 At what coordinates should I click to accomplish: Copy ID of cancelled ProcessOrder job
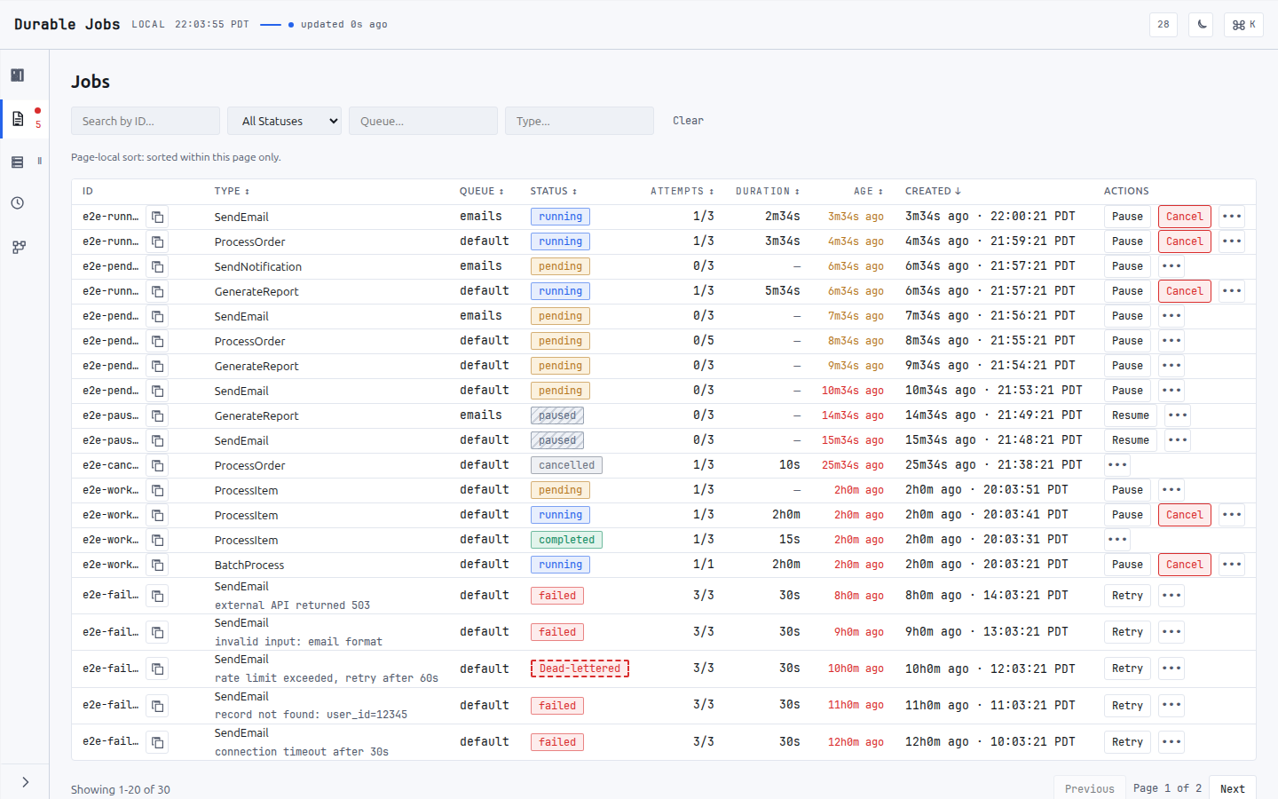pyautogui.click(x=157, y=465)
